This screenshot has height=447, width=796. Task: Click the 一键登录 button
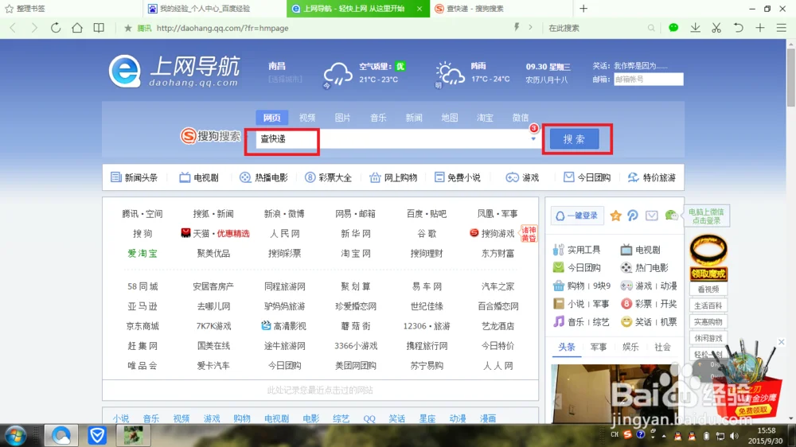tap(576, 216)
